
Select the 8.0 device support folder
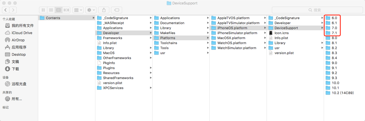[x=334, y=38]
